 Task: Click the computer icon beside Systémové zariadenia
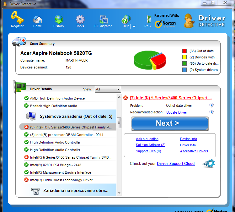point(31,116)
